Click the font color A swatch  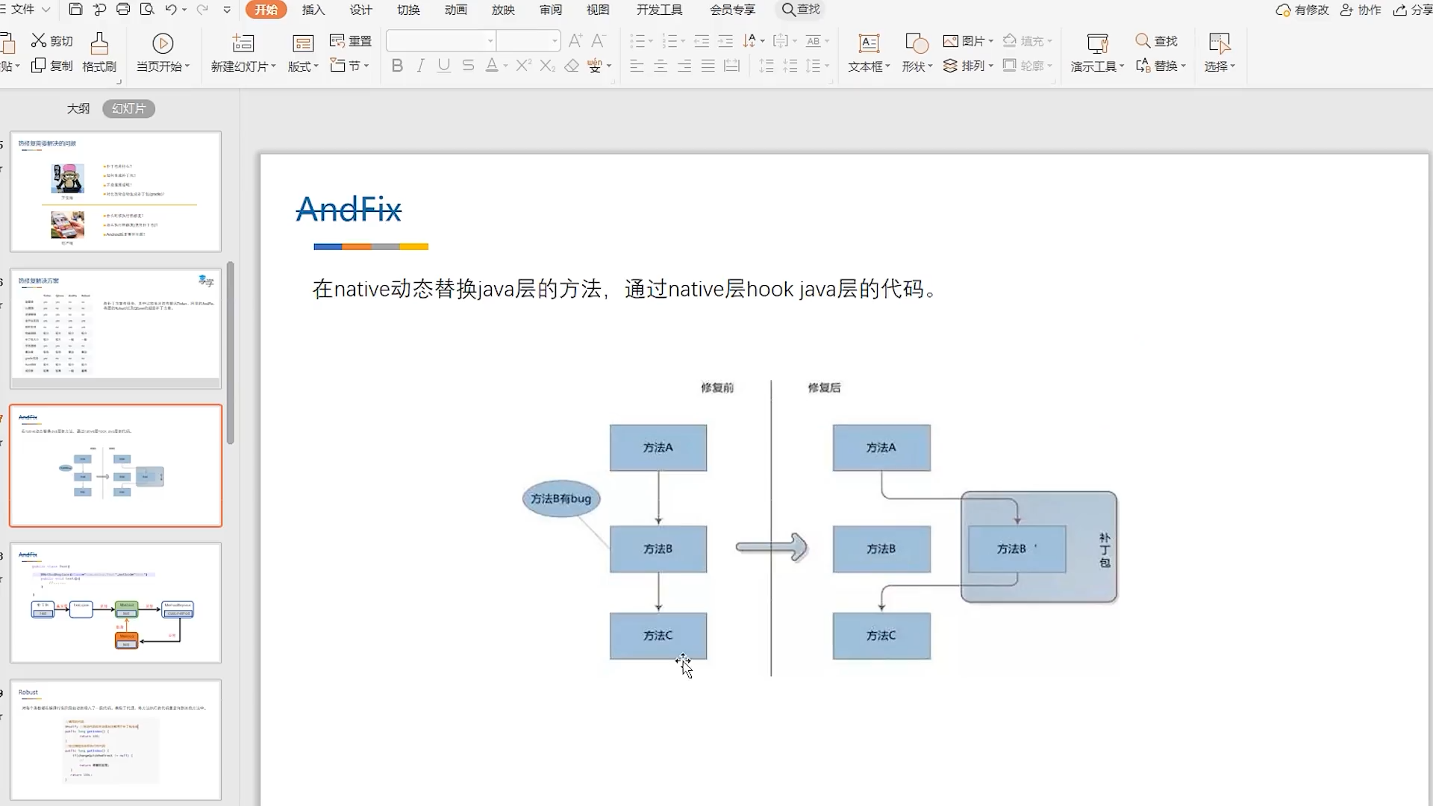click(491, 66)
